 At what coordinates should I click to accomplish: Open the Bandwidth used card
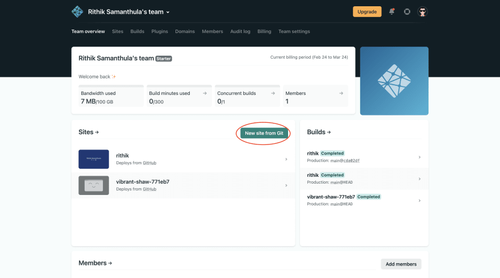(x=111, y=96)
